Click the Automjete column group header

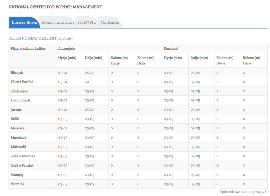(x=66, y=49)
